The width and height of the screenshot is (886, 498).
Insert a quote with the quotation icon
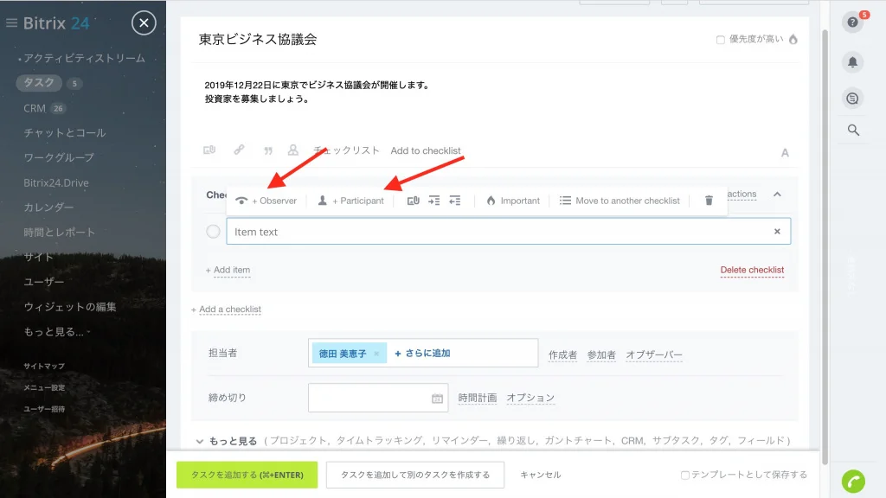[x=268, y=150]
